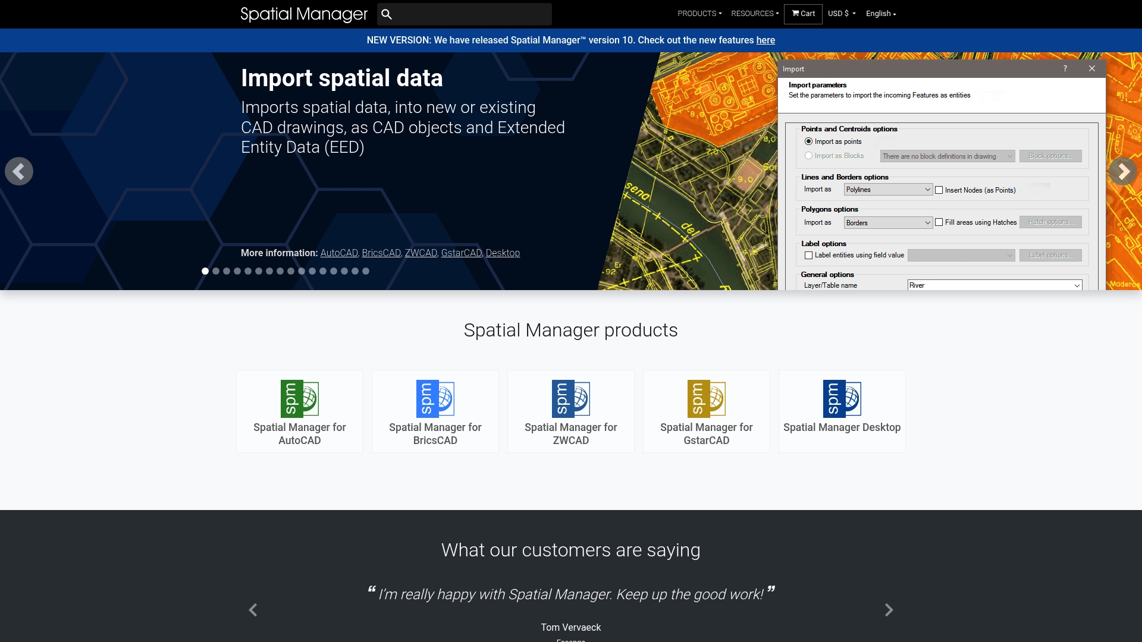Open the ZWCAD more information link
1142x642 pixels.
click(421, 253)
